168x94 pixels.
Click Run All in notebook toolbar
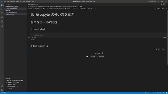pos(45,9)
